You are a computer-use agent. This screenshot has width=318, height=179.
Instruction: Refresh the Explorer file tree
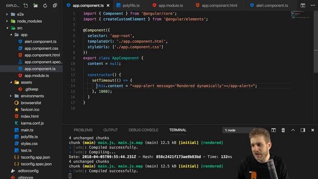(45, 5)
